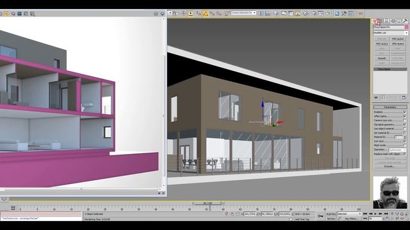Open the Operation dropdown
Image resolution: width=410 pixels, height=230 pixels.
coord(397,150)
